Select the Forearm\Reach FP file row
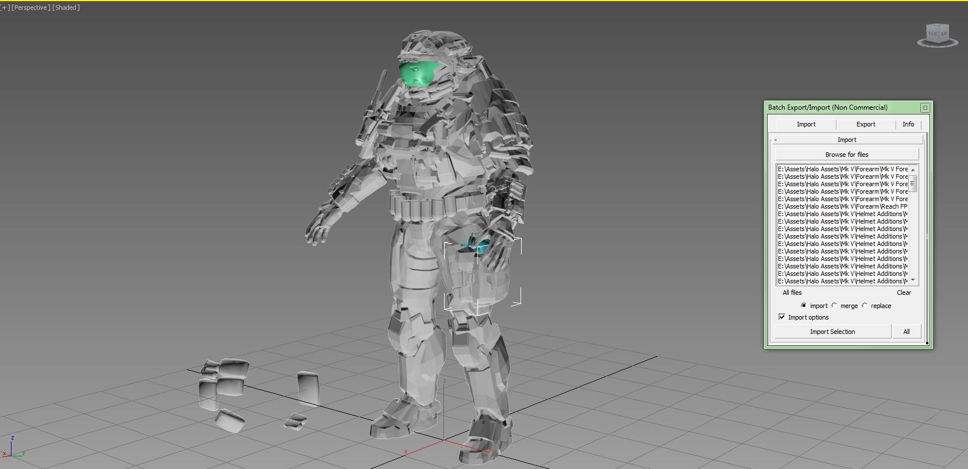Image resolution: width=968 pixels, height=469 pixels. (843, 206)
